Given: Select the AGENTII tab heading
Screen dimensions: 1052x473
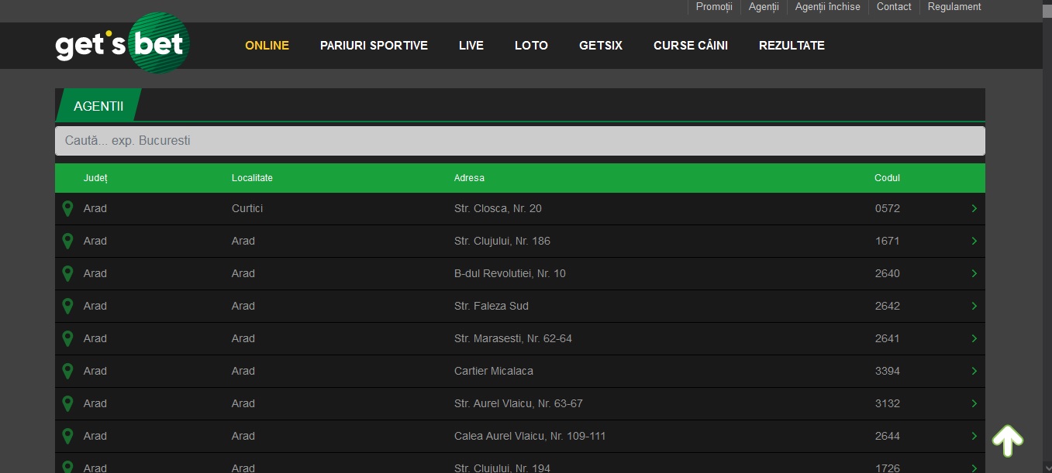Looking at the screenshot, I should click(x=98, y=106).
